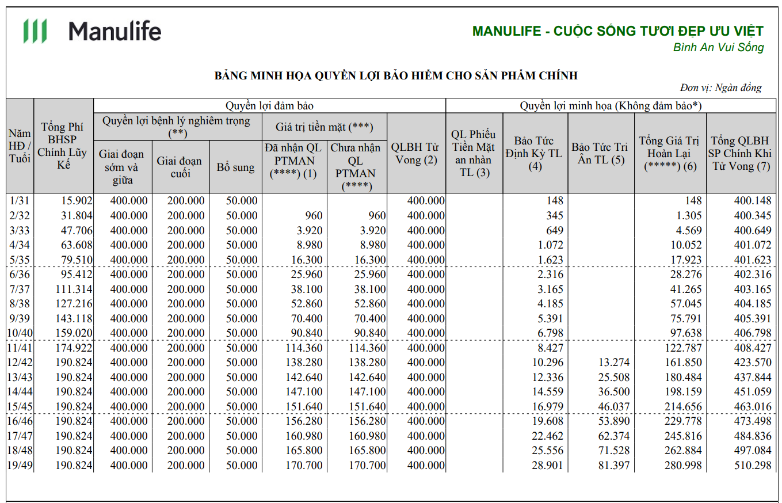Click the 'Tổng Giá Trị Hoàn Lại' header
Image resolution: width=782 pixels, height=503 pixels.
coord(670,154)
